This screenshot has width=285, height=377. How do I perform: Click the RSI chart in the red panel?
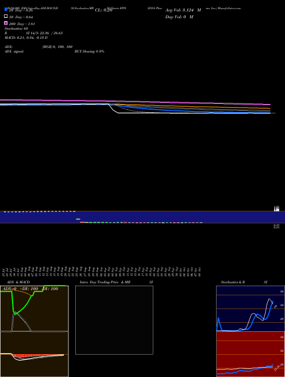pyautogui.click(x=250, y=354)
